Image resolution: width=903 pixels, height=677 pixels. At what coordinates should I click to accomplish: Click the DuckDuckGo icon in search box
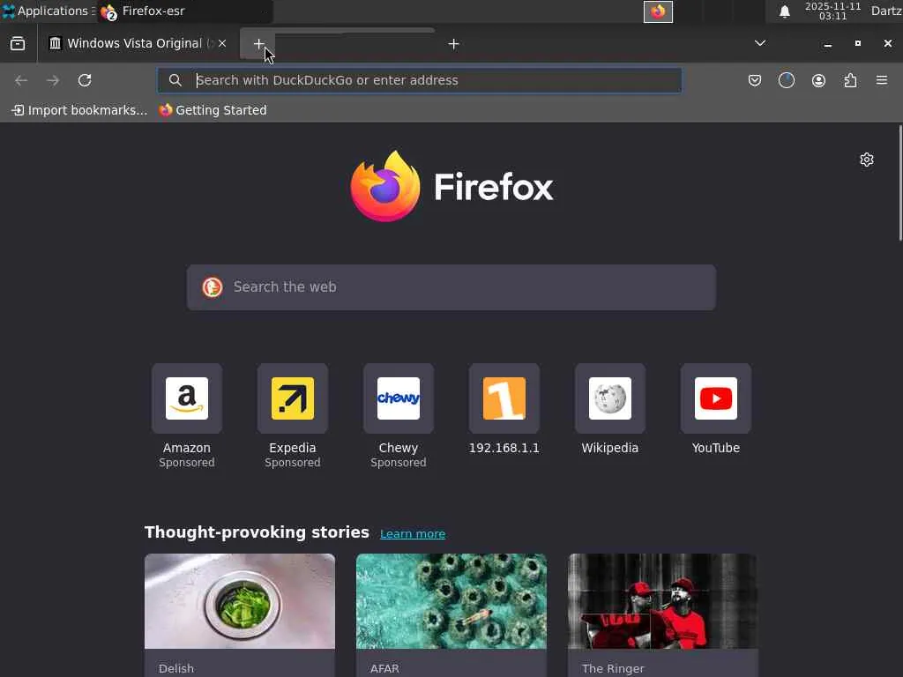212,287
